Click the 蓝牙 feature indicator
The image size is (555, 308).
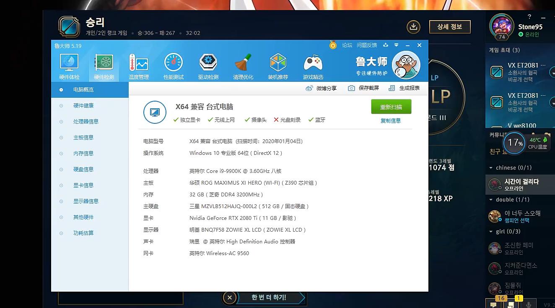click(317, 120)
